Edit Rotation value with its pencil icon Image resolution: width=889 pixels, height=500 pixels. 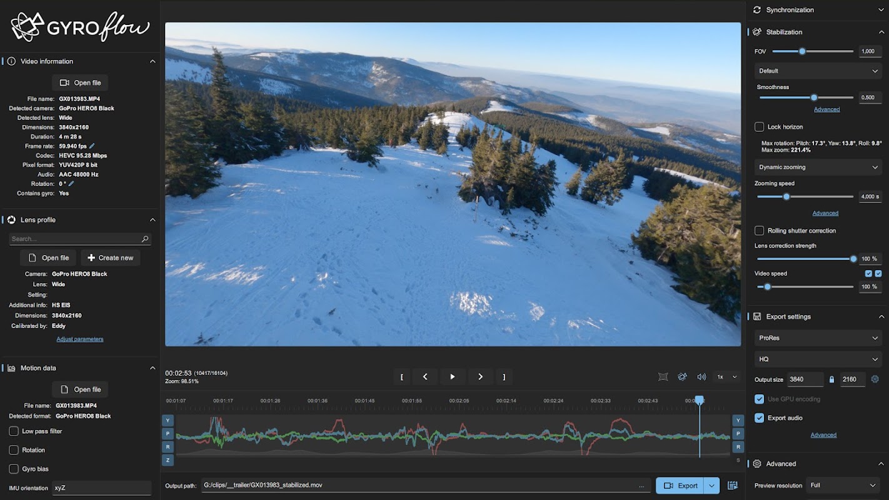[71, 184]
